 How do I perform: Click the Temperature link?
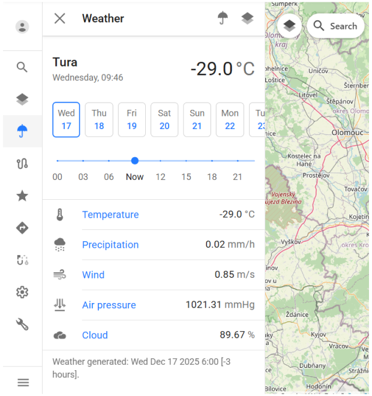click(x=110, y=215)
